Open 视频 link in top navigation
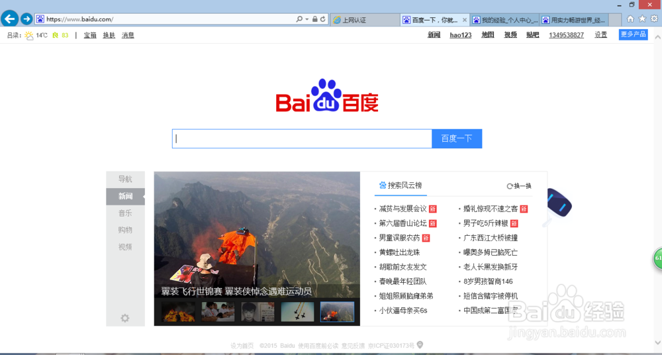 510,34
